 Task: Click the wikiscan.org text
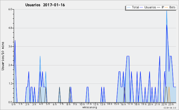tap(89, 107)
